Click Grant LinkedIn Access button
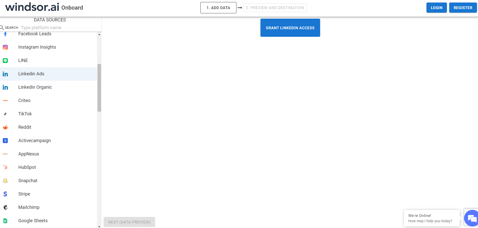Viewport: 478px width, 228px height. pyautogui.click(x=290, y=28)
